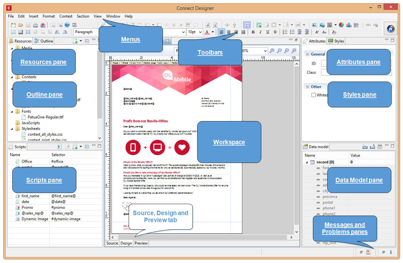Click the Print toolbar icon

[36, 25]
